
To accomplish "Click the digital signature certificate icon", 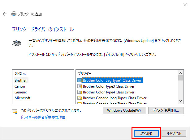I will pyautogui.click(x=15, y=111).
